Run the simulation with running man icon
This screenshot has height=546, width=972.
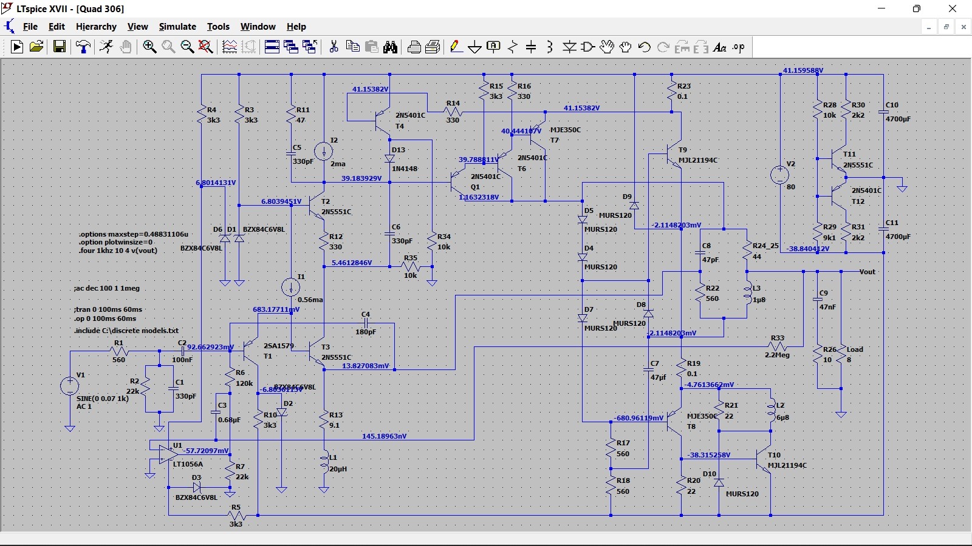pos(106,47)
